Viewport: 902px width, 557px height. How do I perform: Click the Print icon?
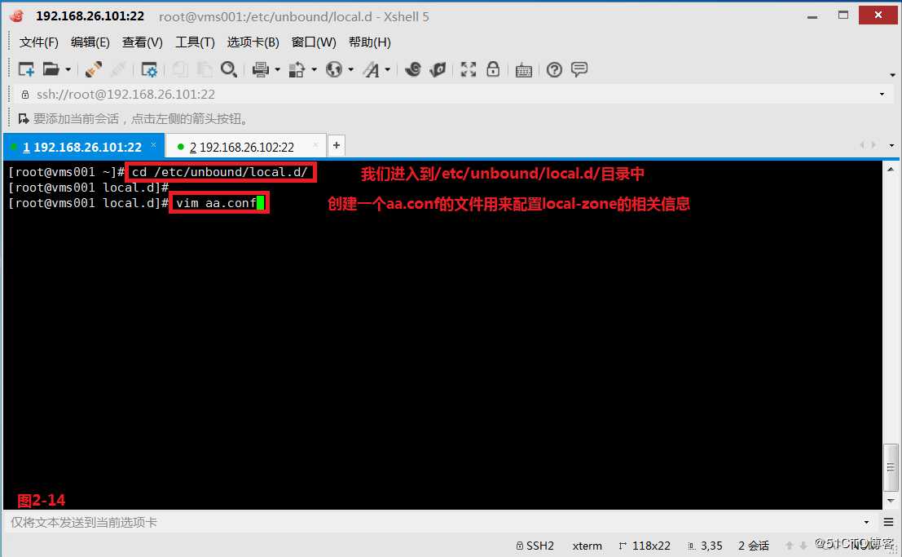click(261, 69)
